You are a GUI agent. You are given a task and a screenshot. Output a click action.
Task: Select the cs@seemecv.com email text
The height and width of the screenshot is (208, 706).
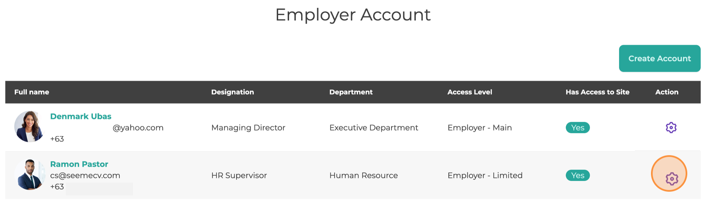[x=85, y=175]
